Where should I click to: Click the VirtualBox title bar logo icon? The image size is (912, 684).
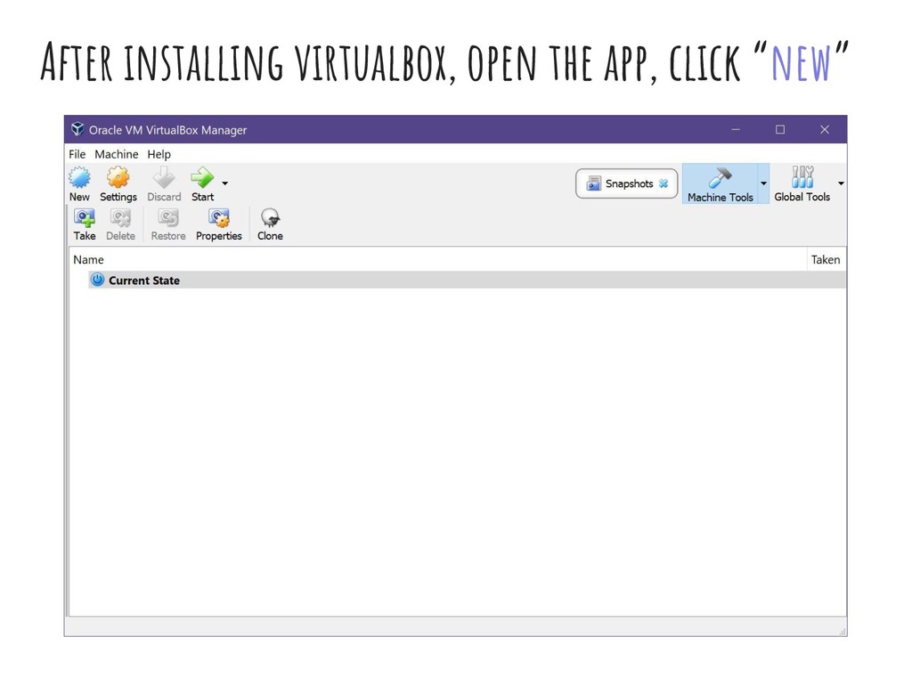[x=77, y=129]
